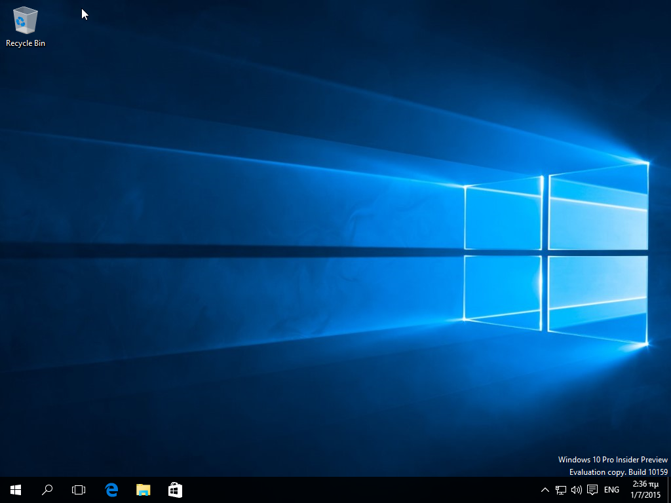Open File Explorer from taskbar
This screenshot has height=503, width=671.
coord(143,490)
